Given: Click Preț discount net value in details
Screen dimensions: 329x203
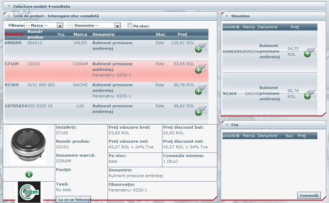Looking at the screenshot, I should coord(186,147).
